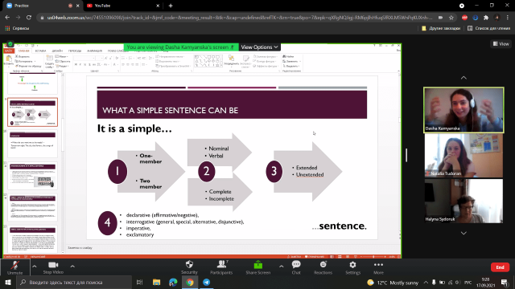This screenshot has width=515, height=289.
Task: Open the Participants panel icon
Action: (221, 264)
